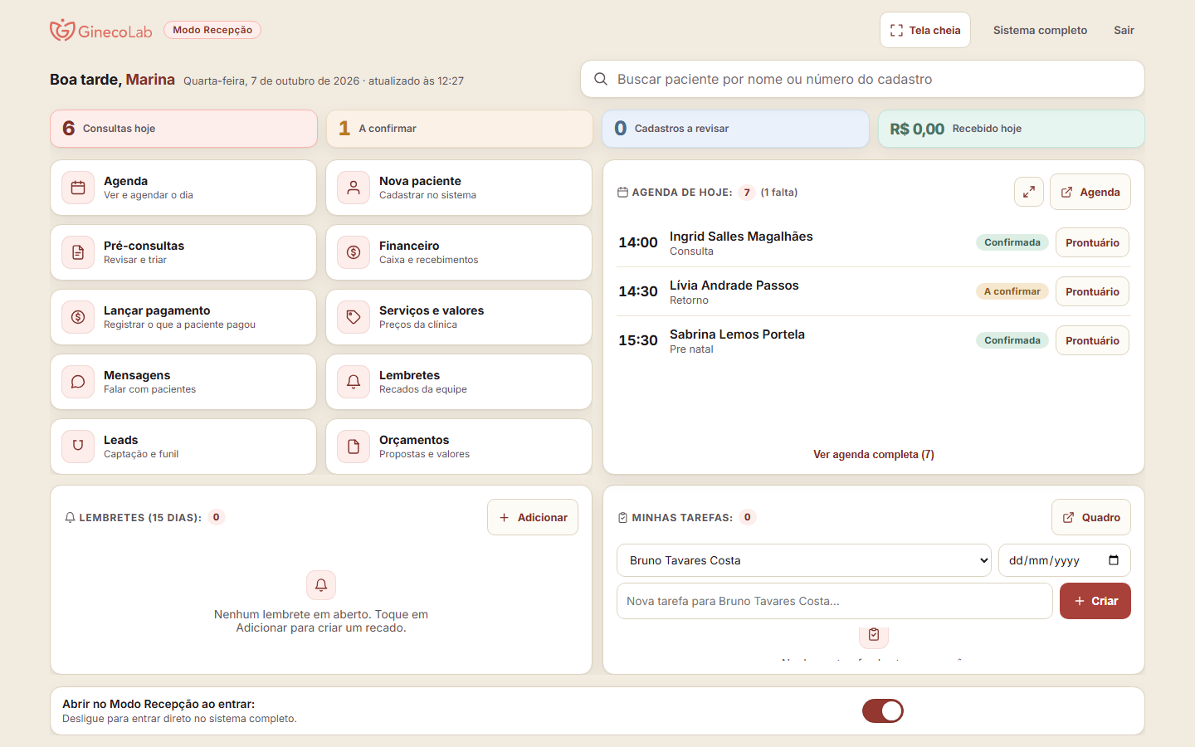Open the Leads magnet icon

tap(78, 447)
